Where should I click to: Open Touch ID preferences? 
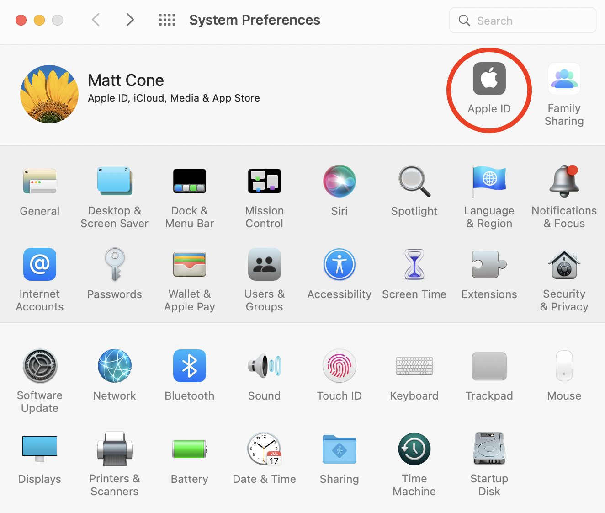(x=339, y=366)
